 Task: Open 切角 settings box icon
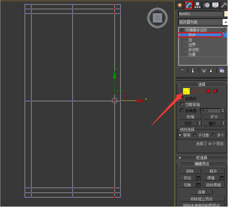pos(198,185)
